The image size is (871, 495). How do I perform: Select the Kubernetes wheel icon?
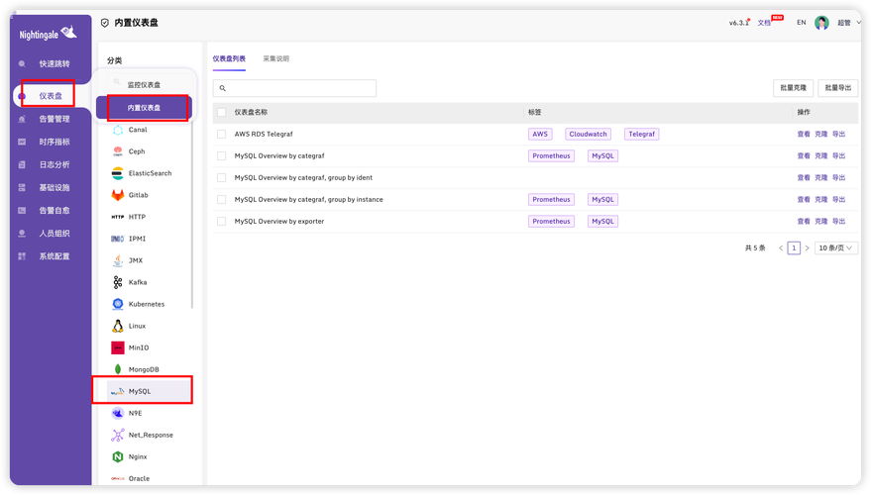118,304
